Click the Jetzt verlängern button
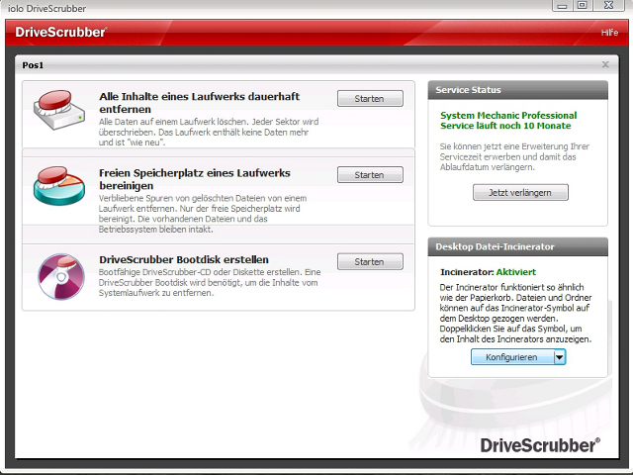The image size is (633, 475). click(x=520, y=193)
